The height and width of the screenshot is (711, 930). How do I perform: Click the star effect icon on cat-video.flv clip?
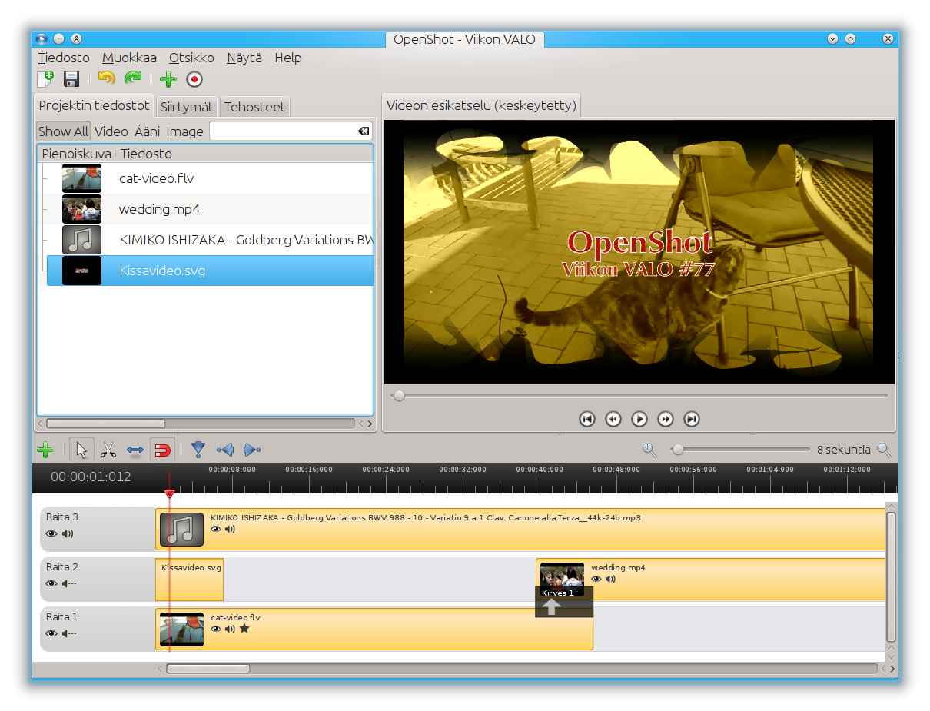point(244,629)
